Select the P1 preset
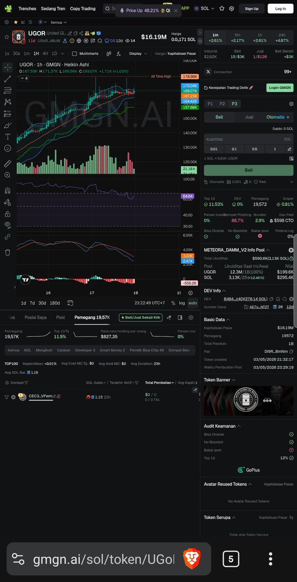This screenshot has width=297, height=582. pyautogui.click(x=210, y=104)
